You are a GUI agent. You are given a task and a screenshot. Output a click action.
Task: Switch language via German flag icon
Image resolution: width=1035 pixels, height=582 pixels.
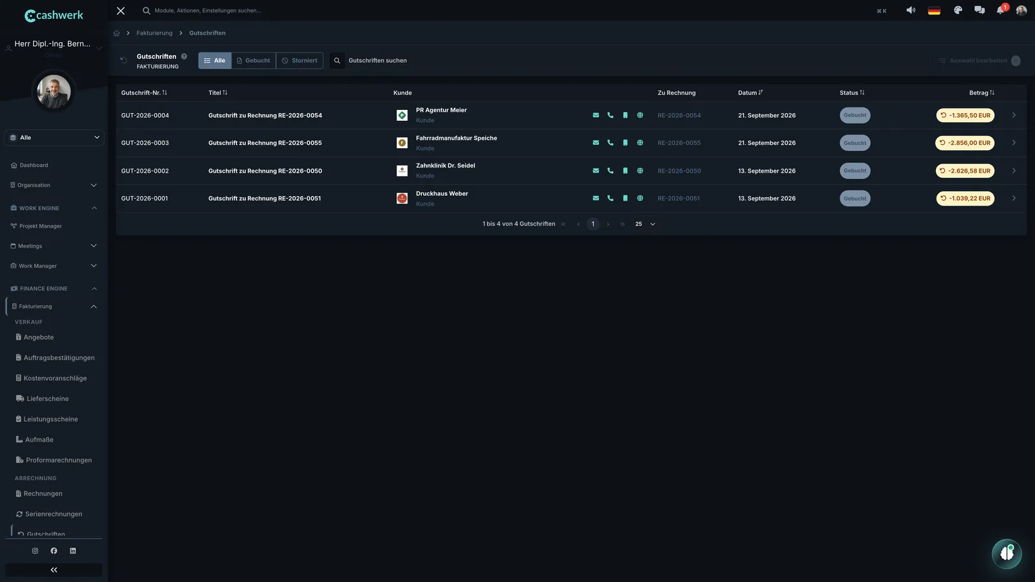[x=934, y=10]
